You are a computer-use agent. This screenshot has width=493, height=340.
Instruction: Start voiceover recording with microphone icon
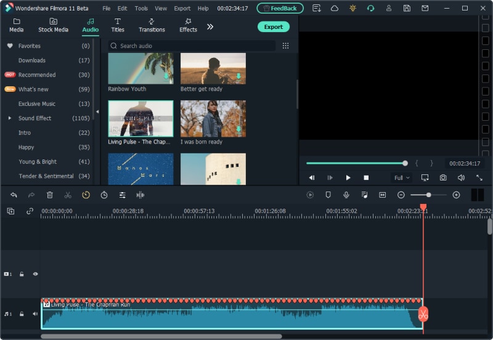pos(346,195)
